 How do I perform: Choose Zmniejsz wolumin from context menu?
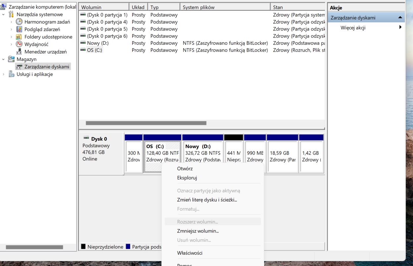tap(198, 231)
